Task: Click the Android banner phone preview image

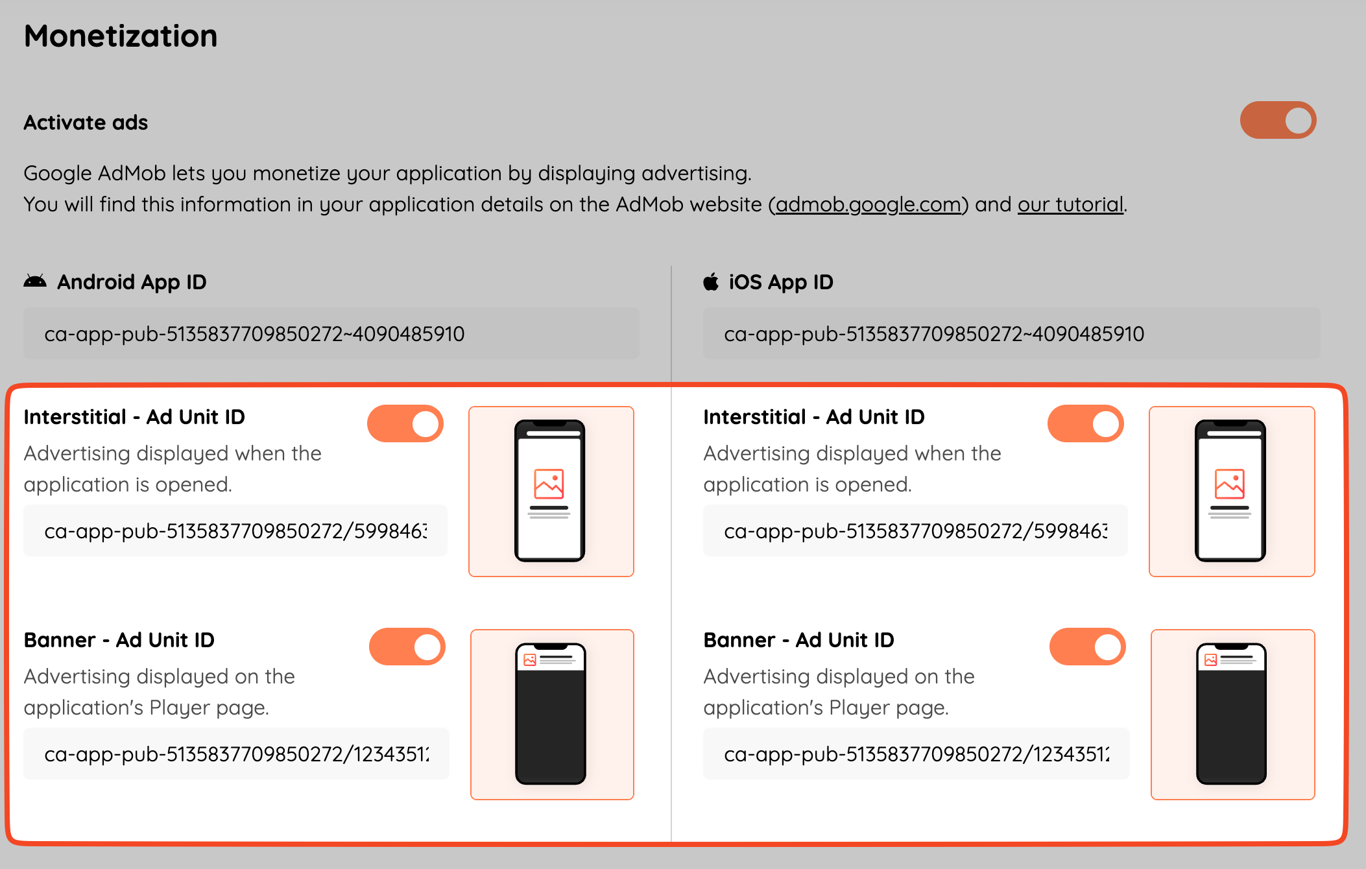Action: [x=552, y=714]
